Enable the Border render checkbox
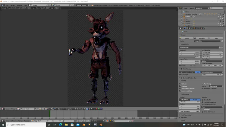The image size is (226, 127). [180, 66]
